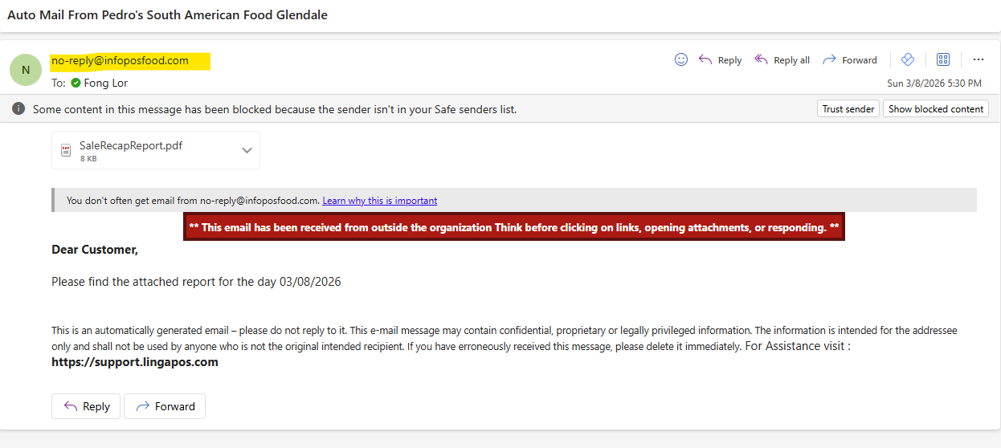Screen dimensions: 1001x448
Task: Open the 'Learn why this is important' link
Action: tap(379, 201)
